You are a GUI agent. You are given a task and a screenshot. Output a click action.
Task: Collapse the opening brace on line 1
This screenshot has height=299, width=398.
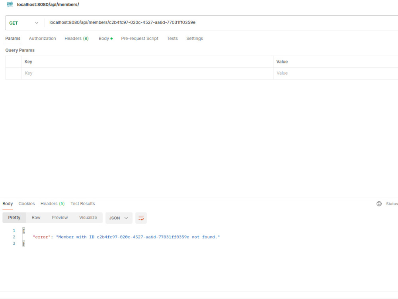pyautogui.click(x=23, y=230)
